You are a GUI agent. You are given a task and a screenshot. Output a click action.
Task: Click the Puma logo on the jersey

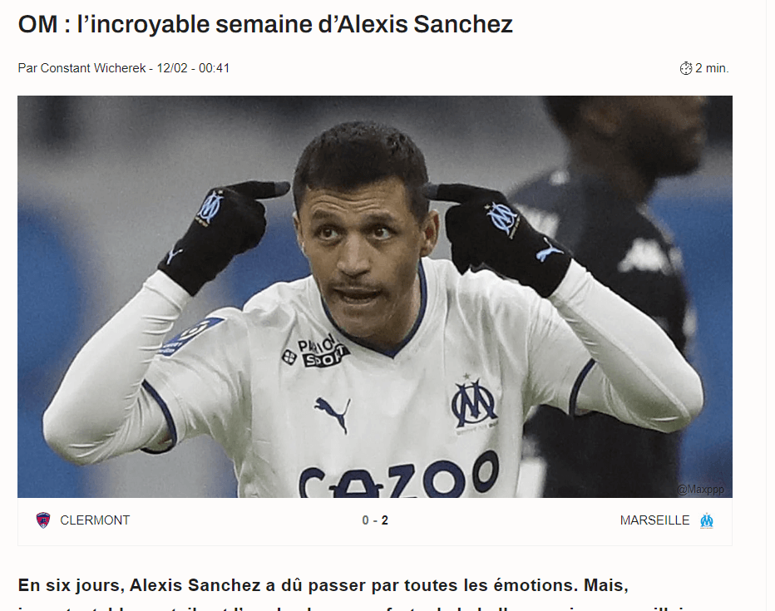point(333,414)
